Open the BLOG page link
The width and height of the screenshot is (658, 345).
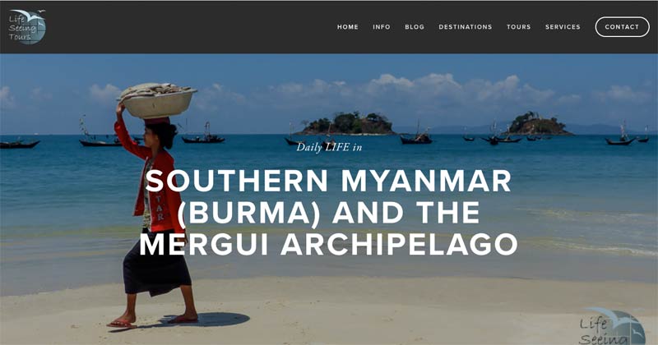[415, 27]
